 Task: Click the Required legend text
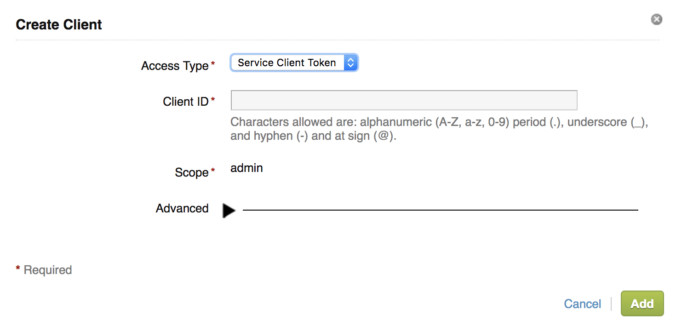point(48,270)
